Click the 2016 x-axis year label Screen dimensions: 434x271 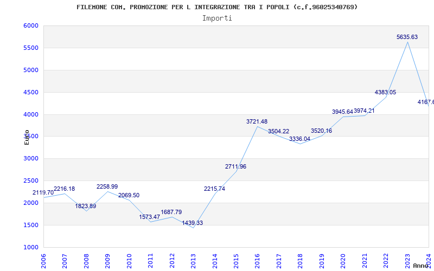point(257,261)
